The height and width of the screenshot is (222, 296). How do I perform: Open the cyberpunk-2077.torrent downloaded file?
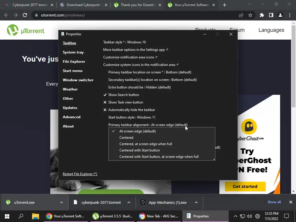(x=101, y=202)
